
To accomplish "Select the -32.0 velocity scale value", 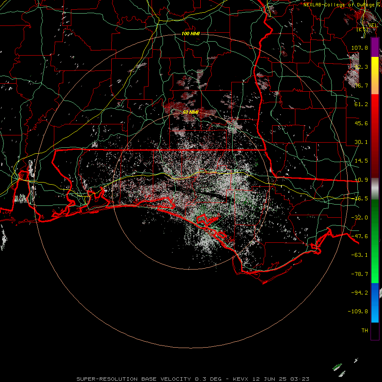I will pos(360,218).
